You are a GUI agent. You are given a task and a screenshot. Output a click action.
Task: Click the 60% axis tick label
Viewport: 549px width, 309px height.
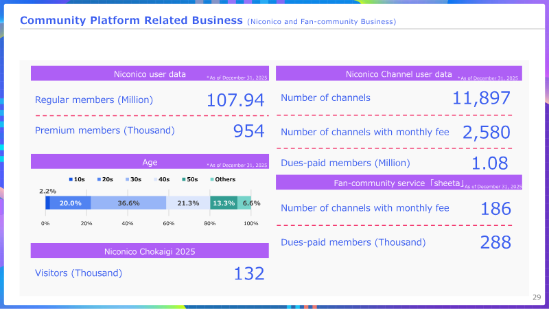(x=169, y=223)
